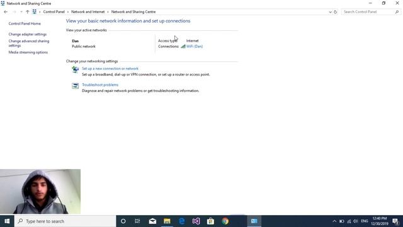Open Change adapter settings
The image size is (403, 227).
click(x=28, y=34)
